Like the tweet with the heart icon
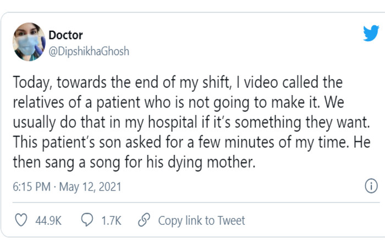This screenshot has height=240, width=385. 21,220
